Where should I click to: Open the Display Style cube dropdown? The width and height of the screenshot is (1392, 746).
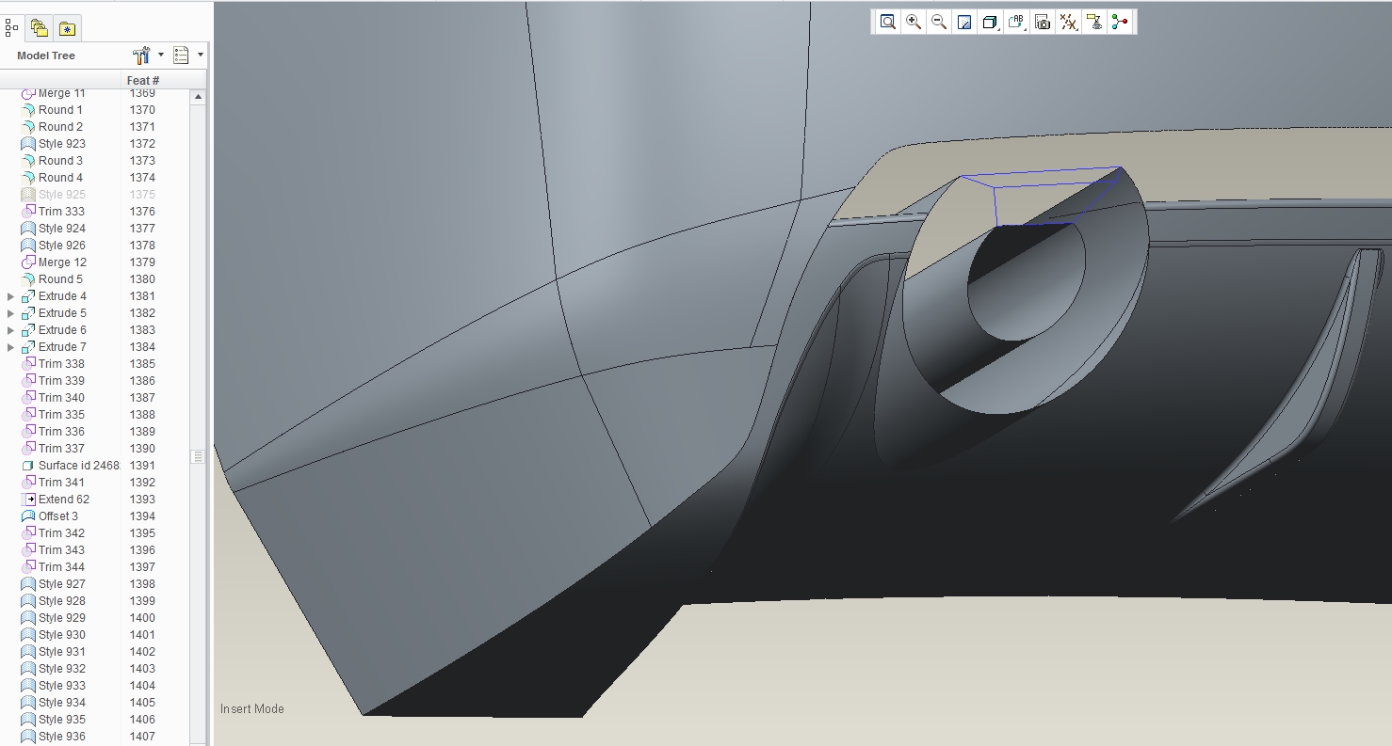(x=990, y=22)
